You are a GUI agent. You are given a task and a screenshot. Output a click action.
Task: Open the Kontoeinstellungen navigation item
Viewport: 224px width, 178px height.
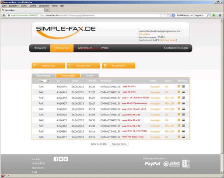tap(176, 48)
